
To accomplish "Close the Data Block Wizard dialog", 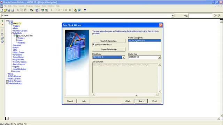I will click(x=161, y=25).
